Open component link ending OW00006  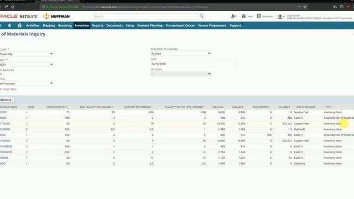[6, 152]
